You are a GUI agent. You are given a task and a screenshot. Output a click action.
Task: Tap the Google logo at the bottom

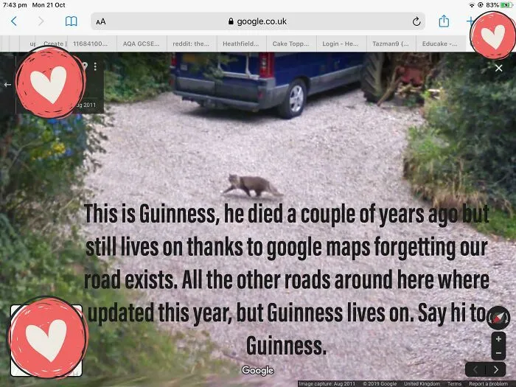click(x=258, y=371)
